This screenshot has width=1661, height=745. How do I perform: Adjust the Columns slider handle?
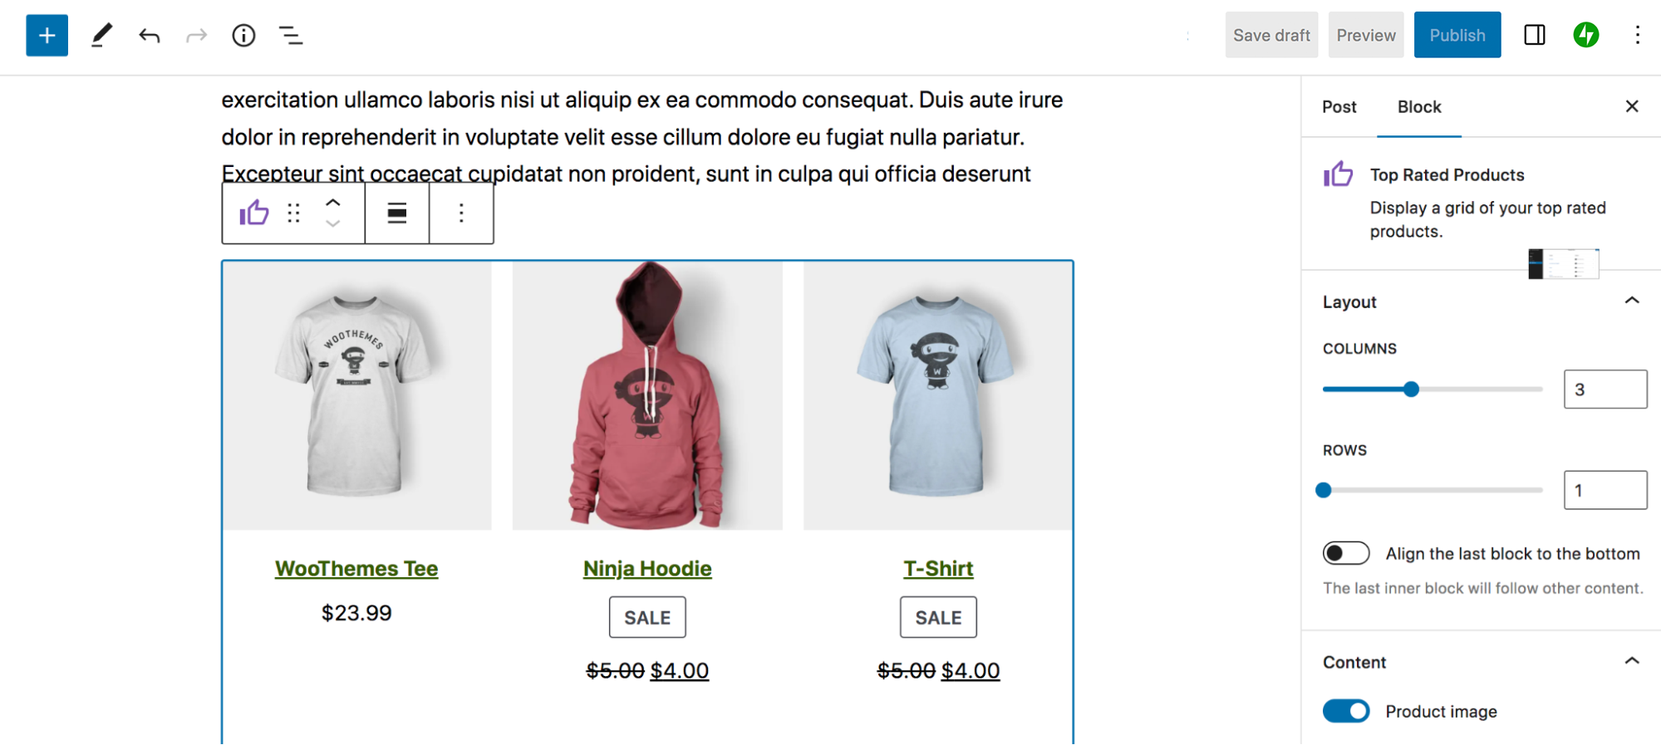(1411, 389)
